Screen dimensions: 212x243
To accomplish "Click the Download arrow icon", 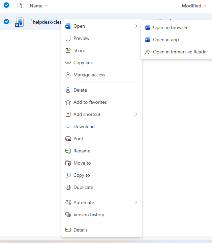I will coord(68,126).
